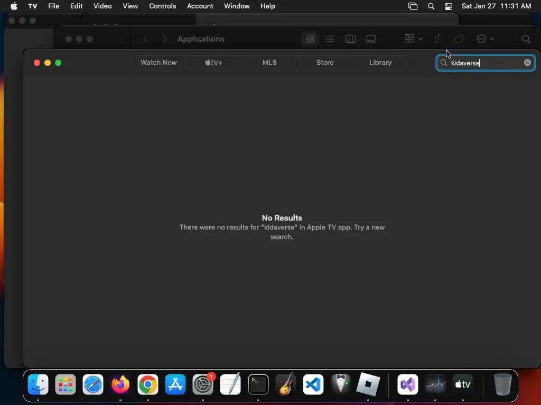Open the Edit menu
This screenshot has width=541, height=405.
click(76, 6)
